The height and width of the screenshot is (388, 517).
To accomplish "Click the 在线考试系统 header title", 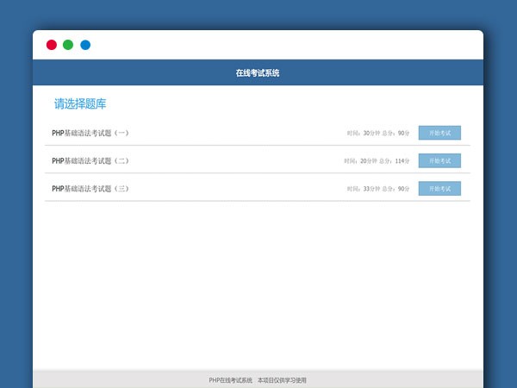I will click(258, 73).
